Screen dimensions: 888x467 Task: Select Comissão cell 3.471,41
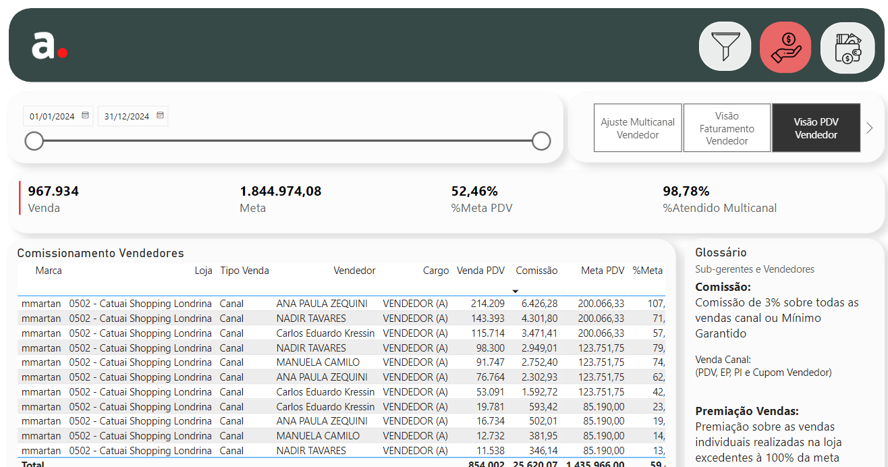[x=539, y=333]
